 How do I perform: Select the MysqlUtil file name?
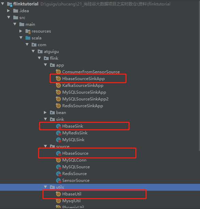click(x=71, y=201)
